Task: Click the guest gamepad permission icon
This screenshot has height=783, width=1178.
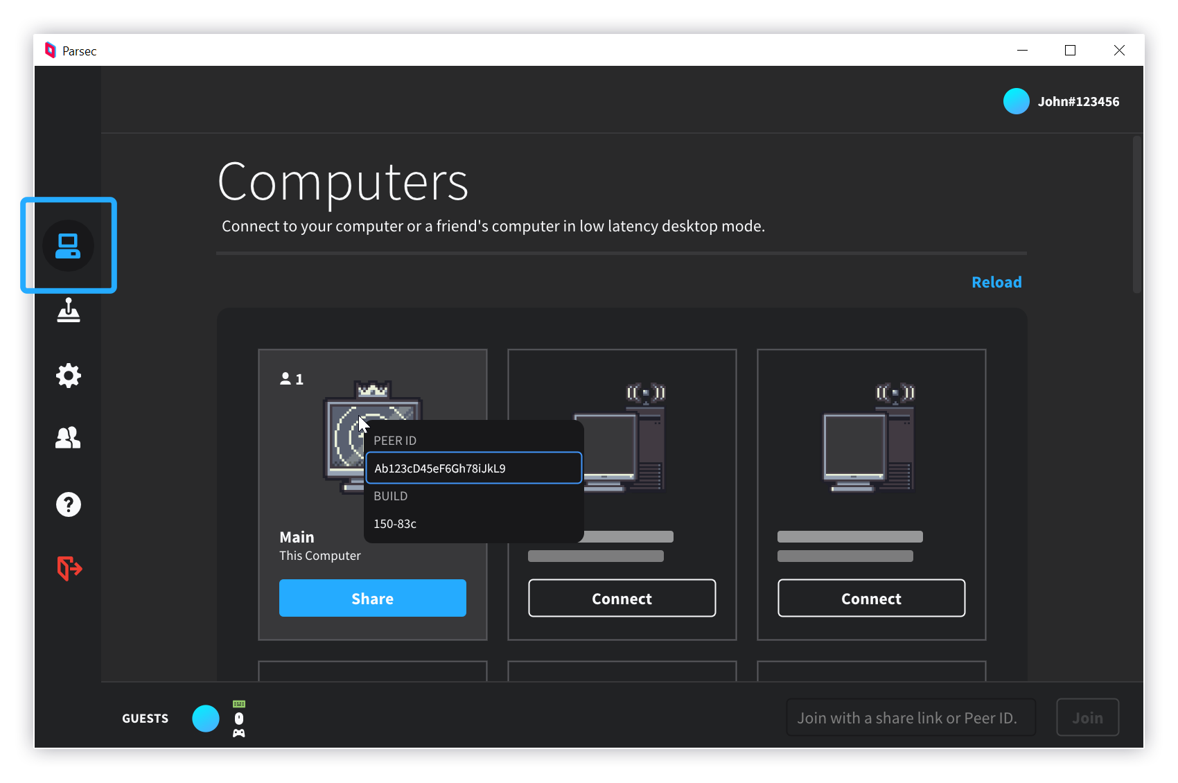Action: point(239,733)
